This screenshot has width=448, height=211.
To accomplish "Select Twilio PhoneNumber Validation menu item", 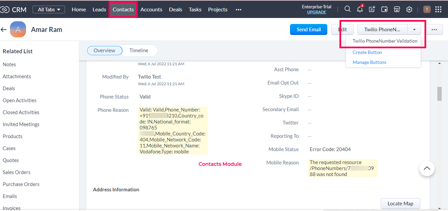I will (x=385, y=41).
